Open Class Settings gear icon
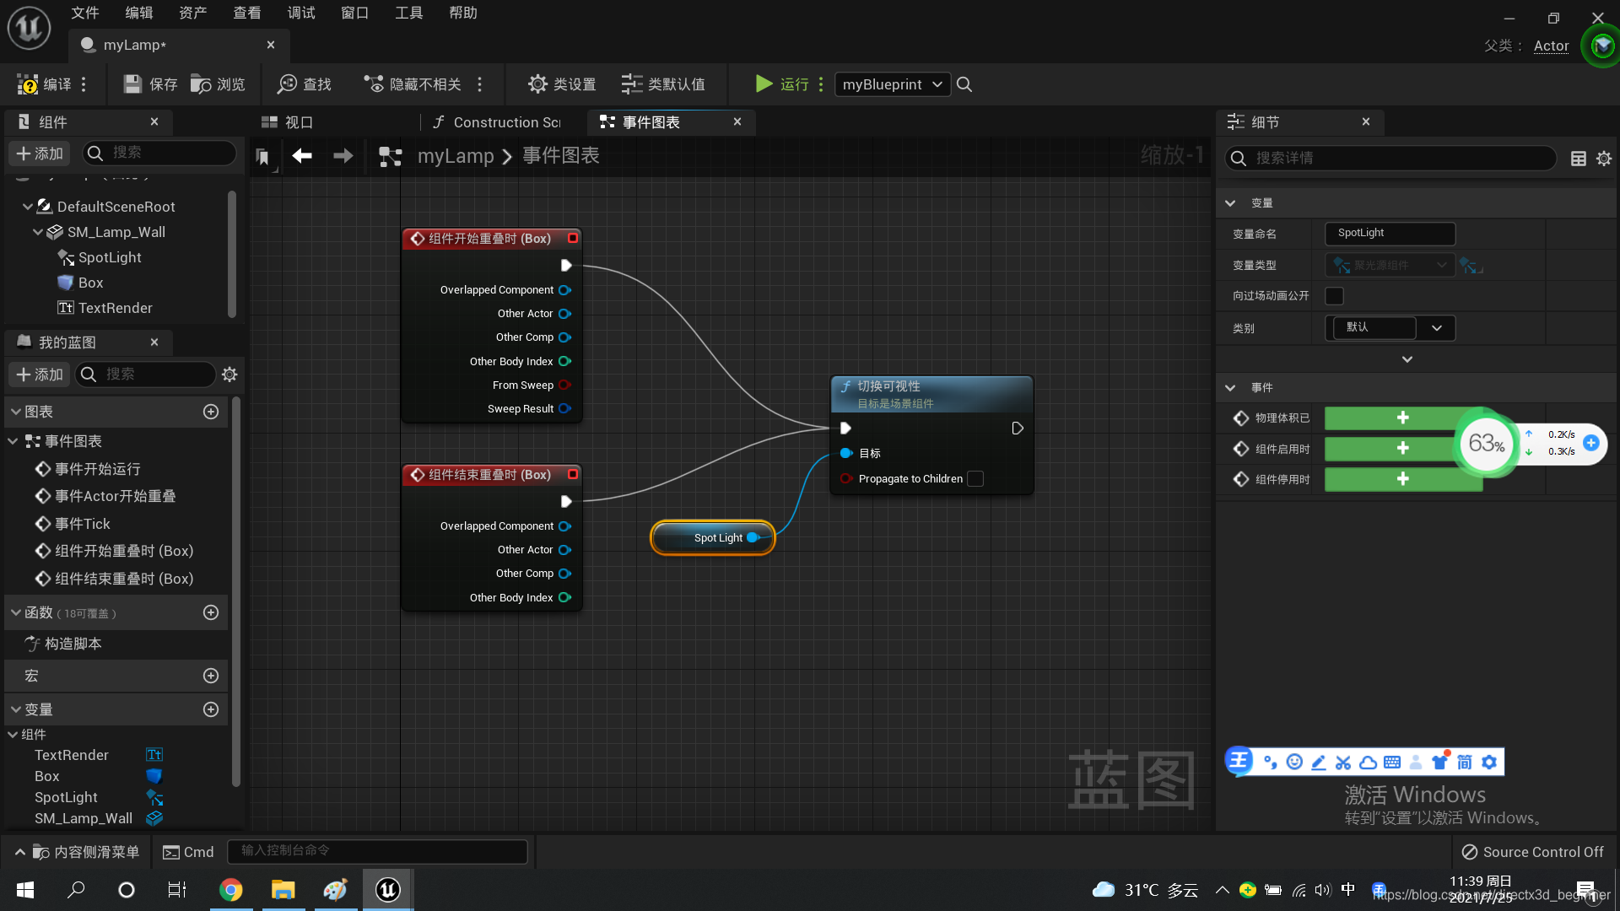 [537, 84]
